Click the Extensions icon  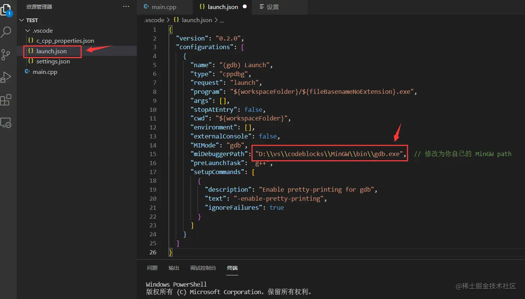coord(6,99)
